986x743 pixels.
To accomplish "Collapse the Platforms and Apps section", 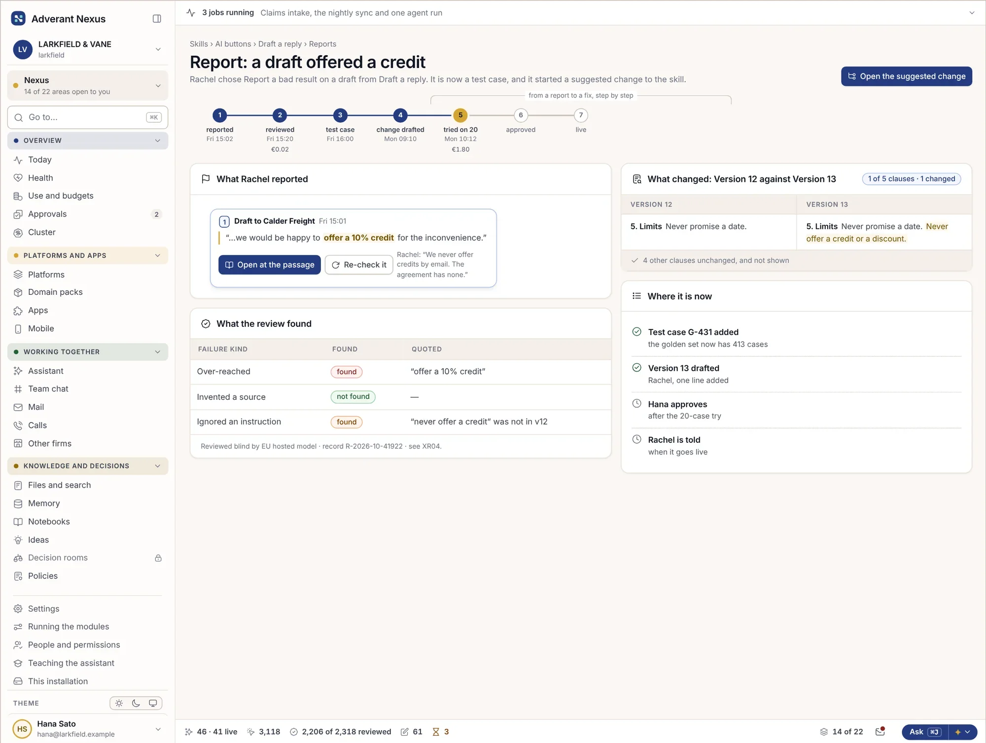I will [x=158, y=255].
